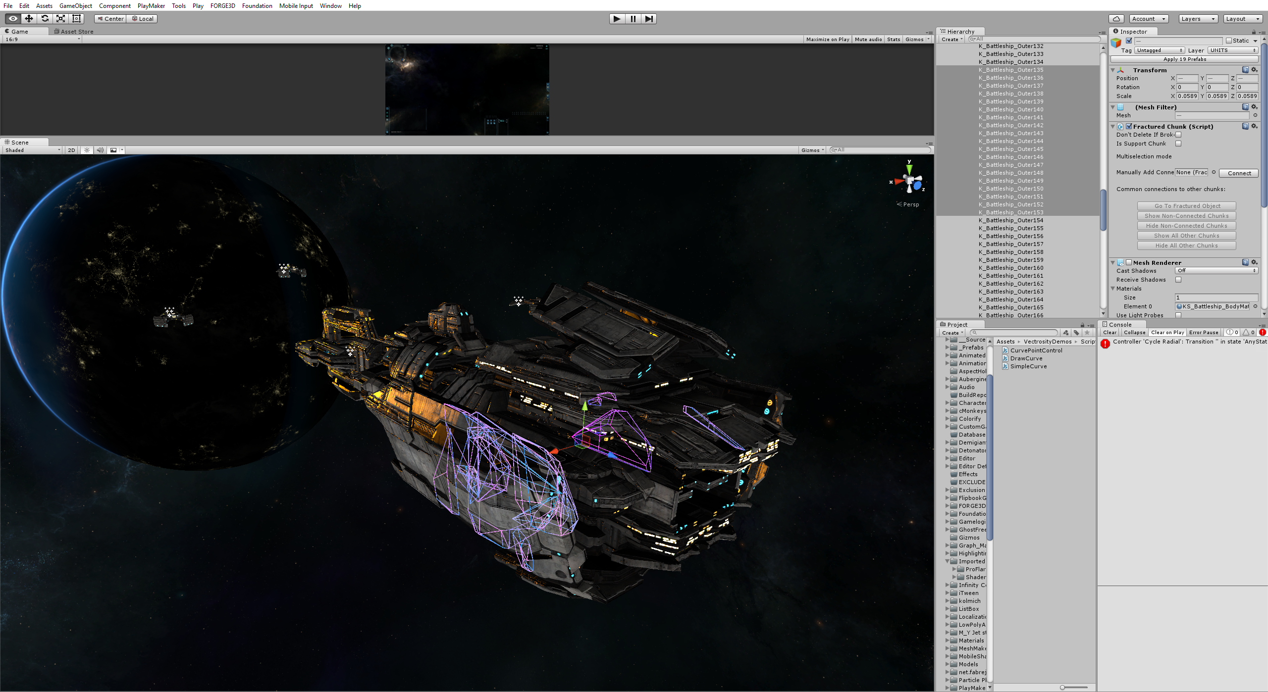1268x692 pixels.
Task: Select the Scale tool in toolbar
Action: 60,19
